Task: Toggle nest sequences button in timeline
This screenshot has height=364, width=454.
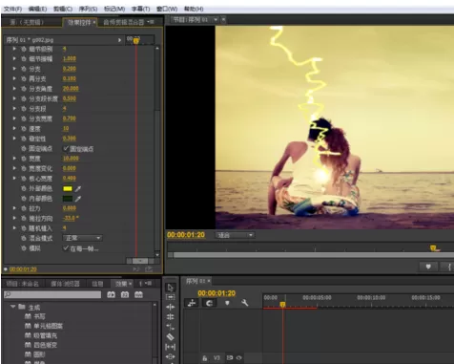Action: click(192, 303)
